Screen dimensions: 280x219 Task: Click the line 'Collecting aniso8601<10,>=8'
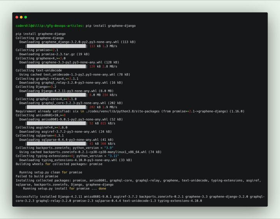[x=40, y=115]
